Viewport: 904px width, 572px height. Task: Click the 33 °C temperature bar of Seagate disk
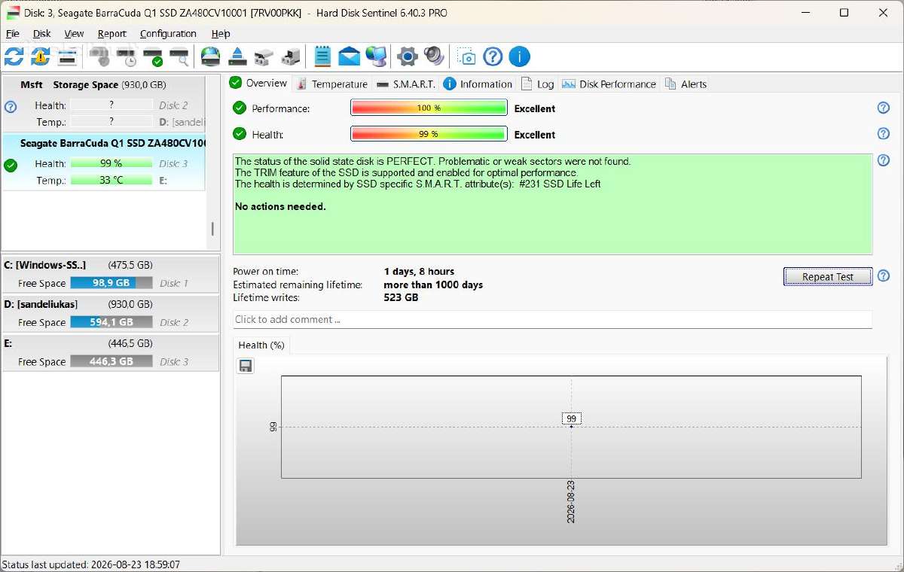111,180
